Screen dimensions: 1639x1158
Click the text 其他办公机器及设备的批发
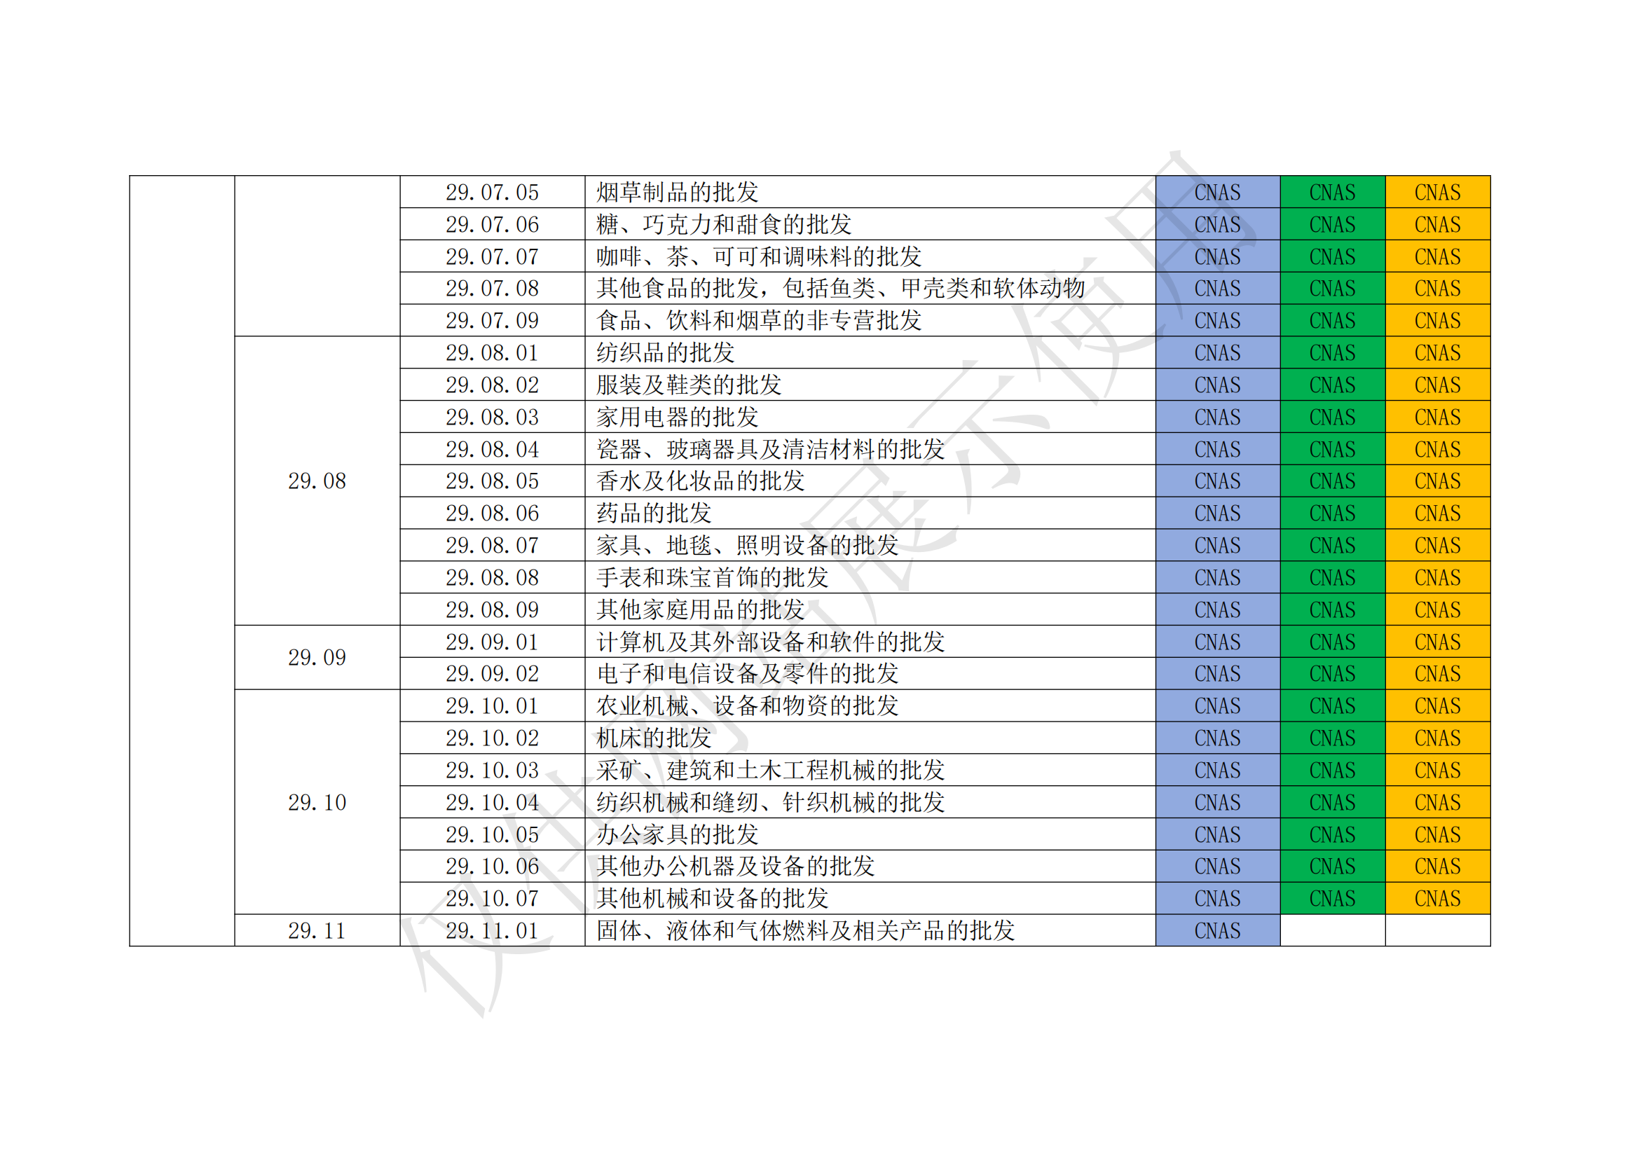(x=735, y=866)
